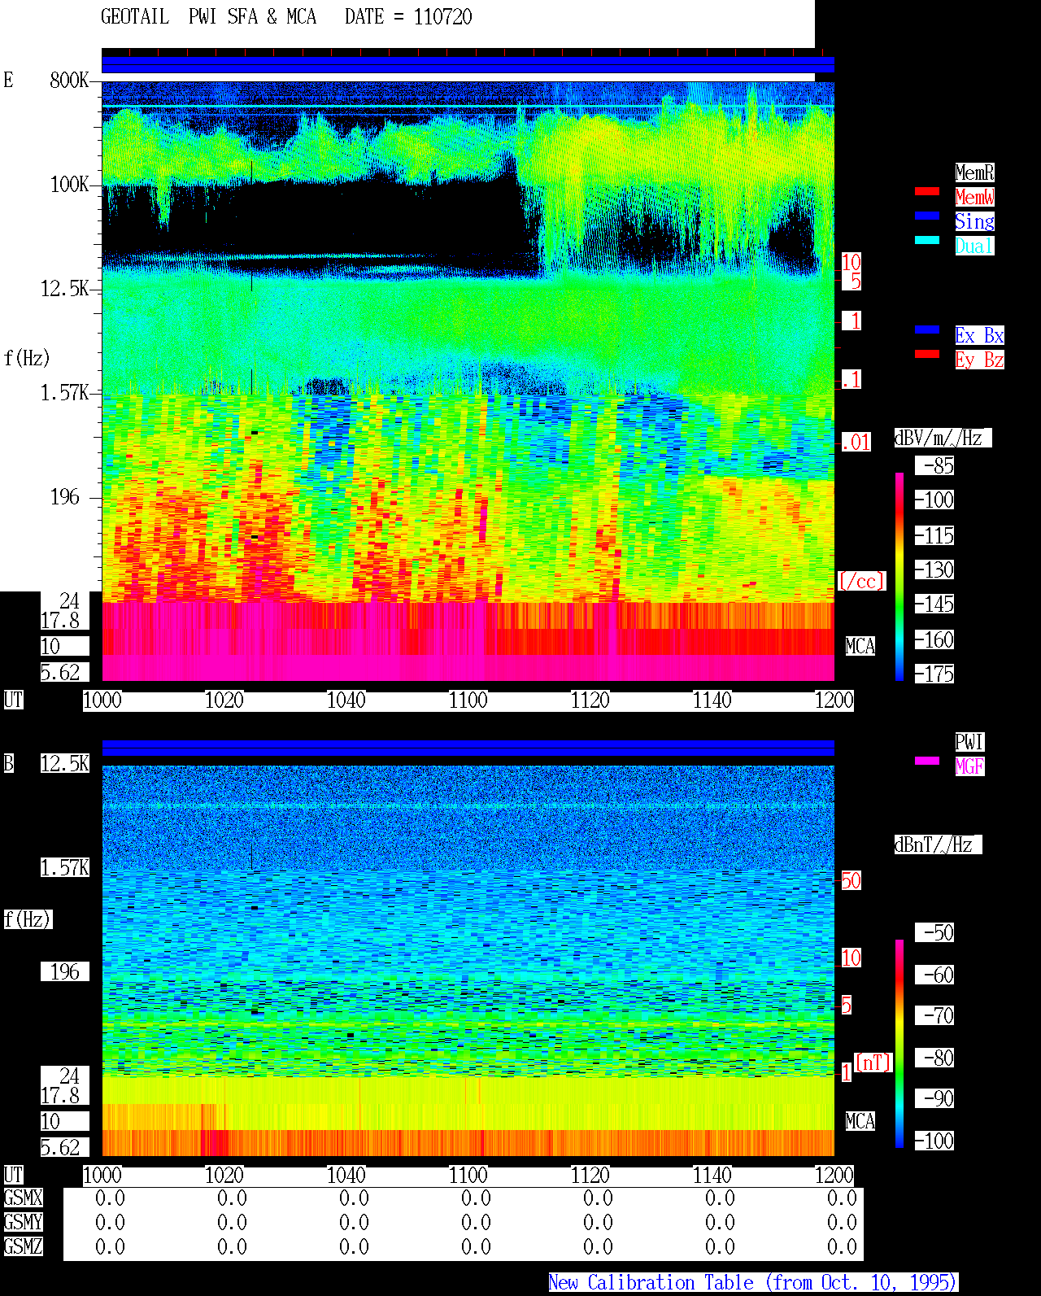Click the dBV/m/√Hz vertical color bar
Viewport: 1041px width, 1296px height.
click(899, 576)
